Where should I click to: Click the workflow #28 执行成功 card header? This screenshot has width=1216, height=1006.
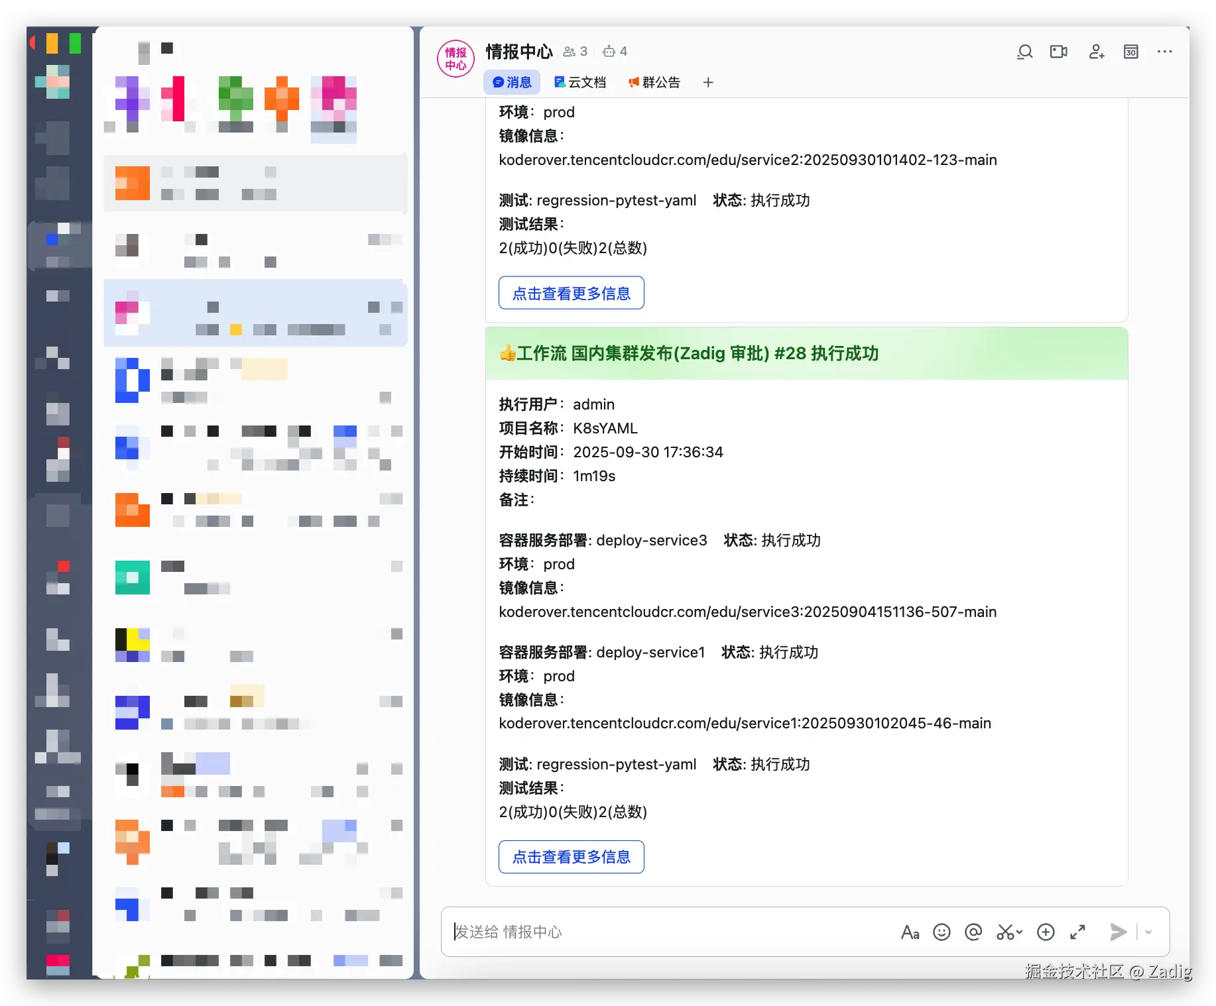point(806,353)
